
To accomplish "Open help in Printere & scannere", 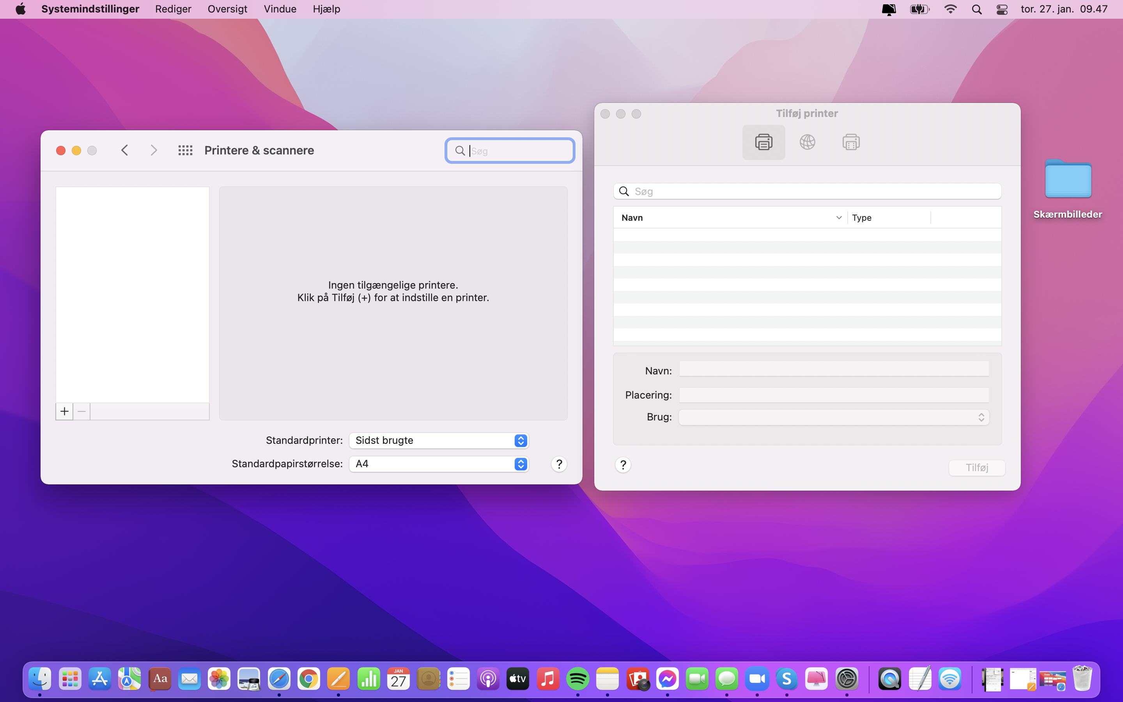I will click(559, 464).
